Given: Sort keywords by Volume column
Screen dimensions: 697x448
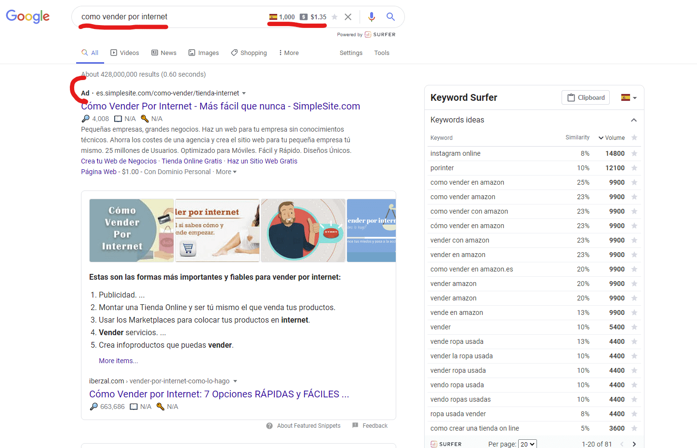Looking at the screenshot, I should pyautogui.click(x=611, y=138).
